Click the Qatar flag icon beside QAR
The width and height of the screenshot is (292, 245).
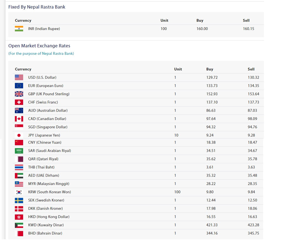[19, 159]
